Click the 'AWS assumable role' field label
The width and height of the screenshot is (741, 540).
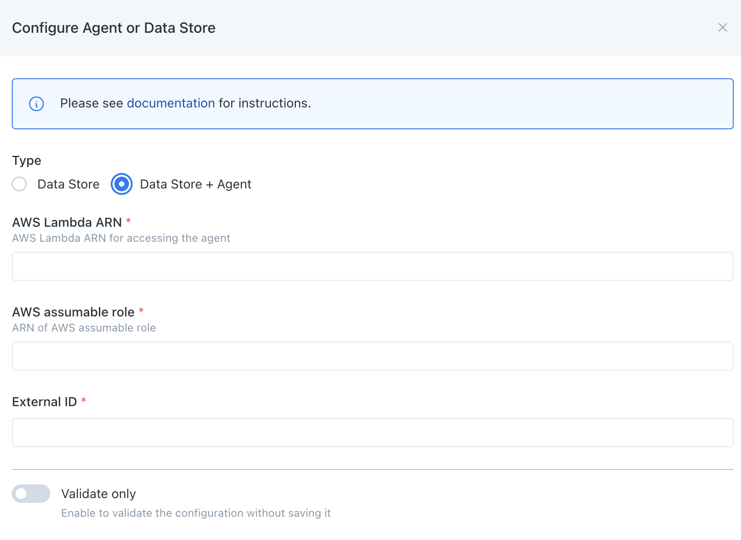click(73, 312)
